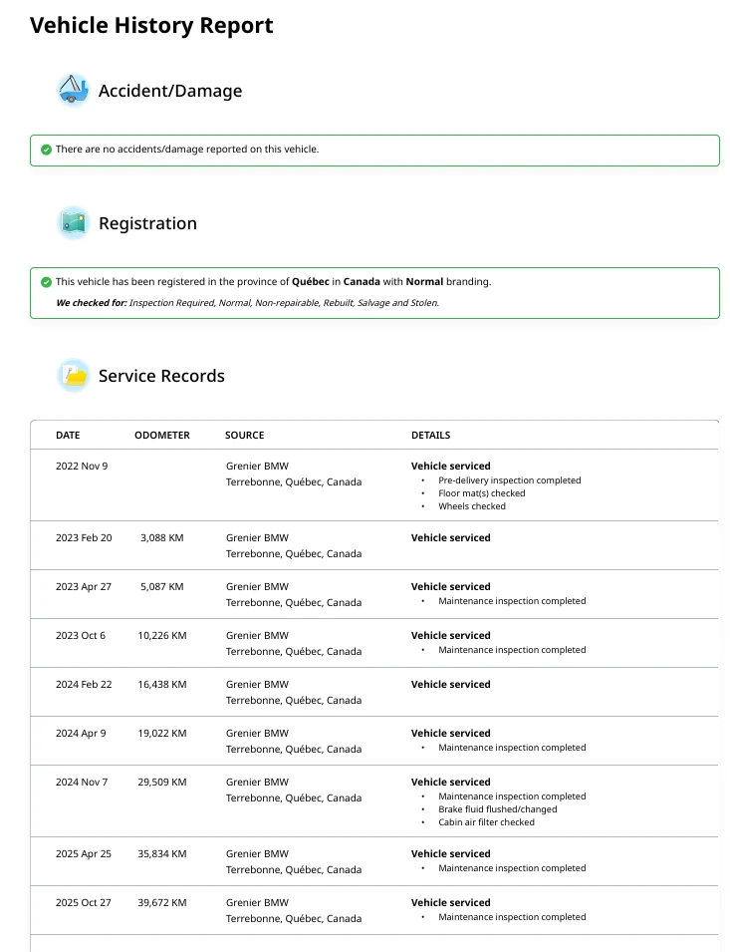Click 'Vehicle serviced' in 2024 Feb 22 row

(x=450, y=684)
